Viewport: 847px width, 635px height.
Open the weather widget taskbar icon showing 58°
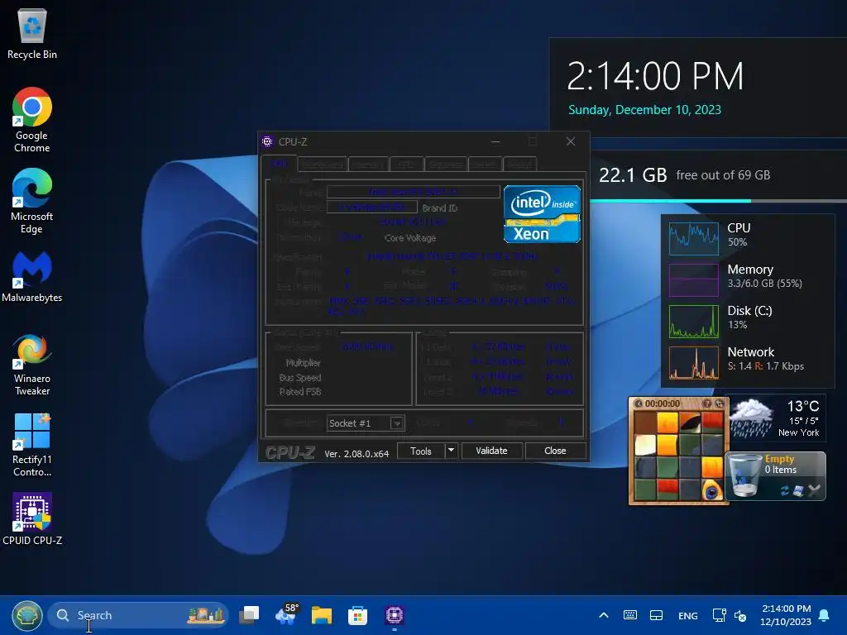point(286,615)
